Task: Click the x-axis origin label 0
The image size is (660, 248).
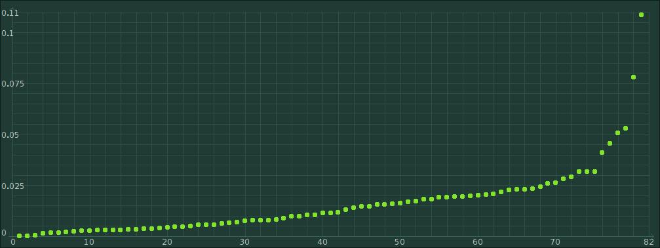Action: (x=13, y=242)
